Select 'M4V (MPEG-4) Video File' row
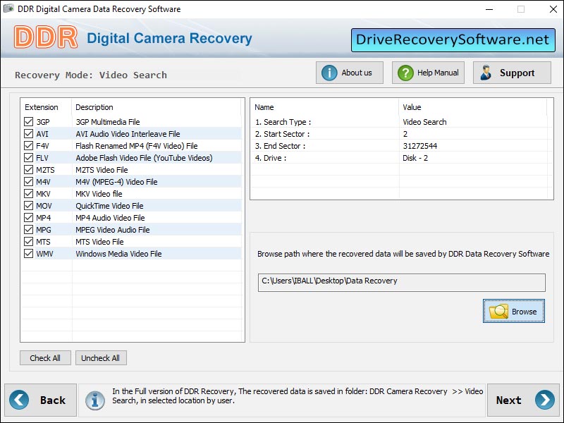 click(131, 182)
